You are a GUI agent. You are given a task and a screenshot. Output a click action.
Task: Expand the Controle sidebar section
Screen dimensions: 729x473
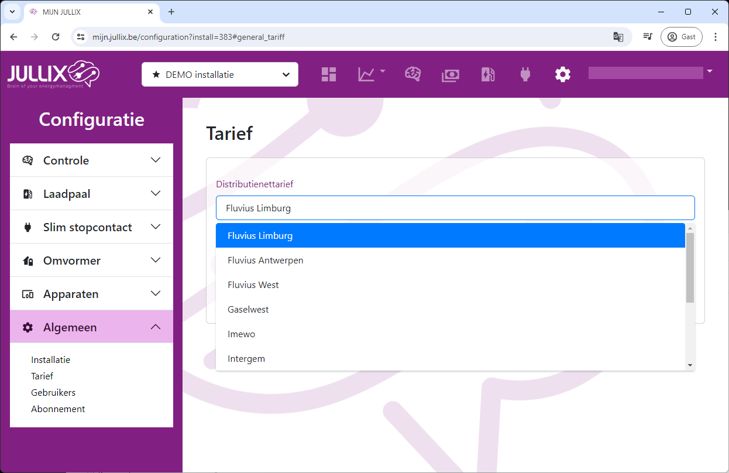point(91,160)
